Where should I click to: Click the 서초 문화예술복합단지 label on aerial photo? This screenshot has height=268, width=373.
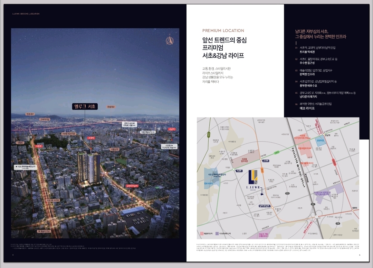(25, 167)
